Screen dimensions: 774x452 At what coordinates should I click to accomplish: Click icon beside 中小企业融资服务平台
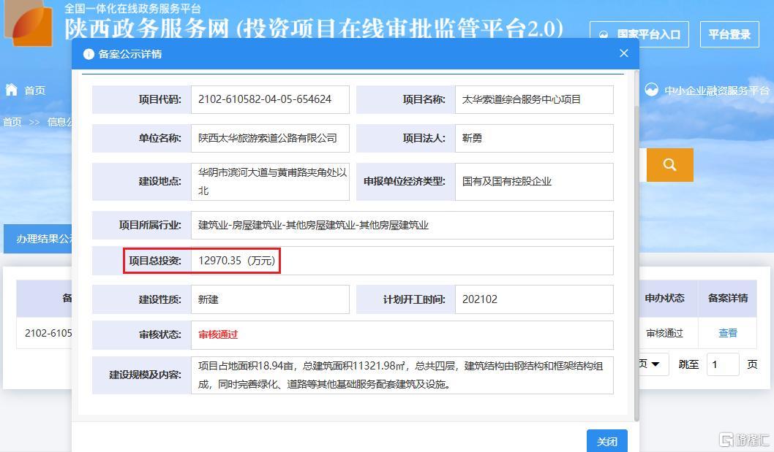click(x=652, y=90)
